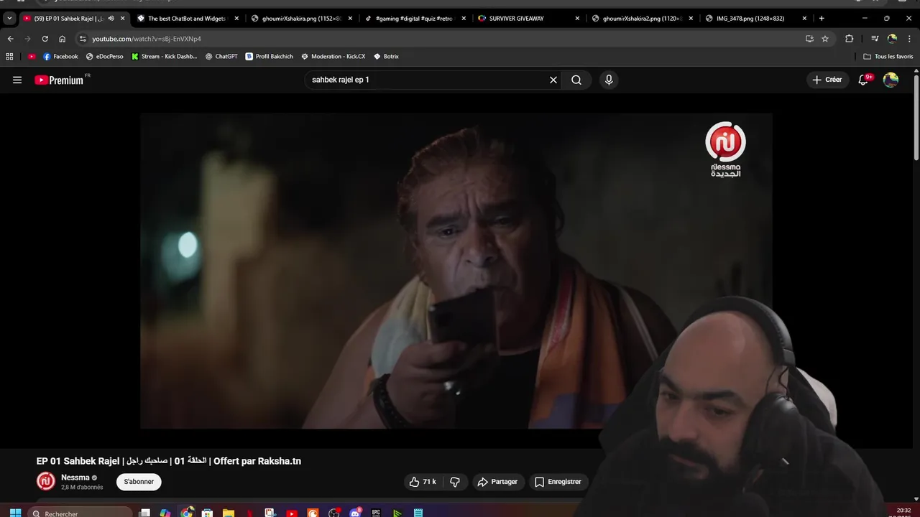The image size is (920, 517).
Task: Click the browser address bar URL
Action: click(x=147, y=39)
